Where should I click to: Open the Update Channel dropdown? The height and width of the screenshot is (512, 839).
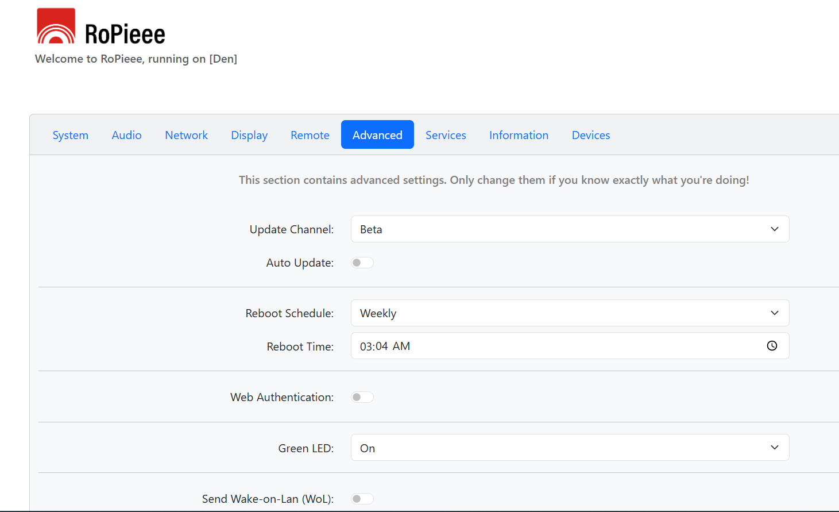[570, 229]
